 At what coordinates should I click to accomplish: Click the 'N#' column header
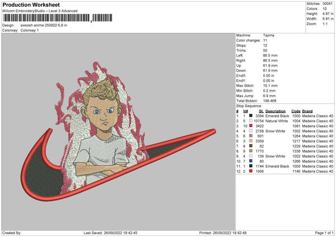coord(246,111)
